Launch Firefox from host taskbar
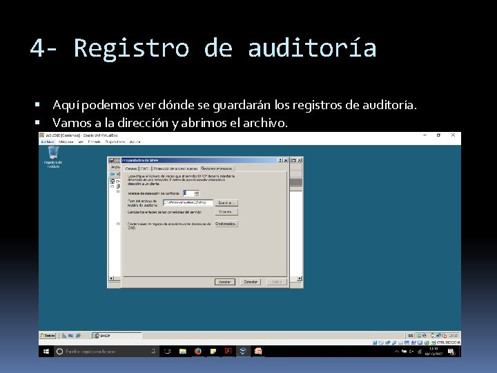Image resolution: width=497 pixels, height=373 pixels. point(198,352)
